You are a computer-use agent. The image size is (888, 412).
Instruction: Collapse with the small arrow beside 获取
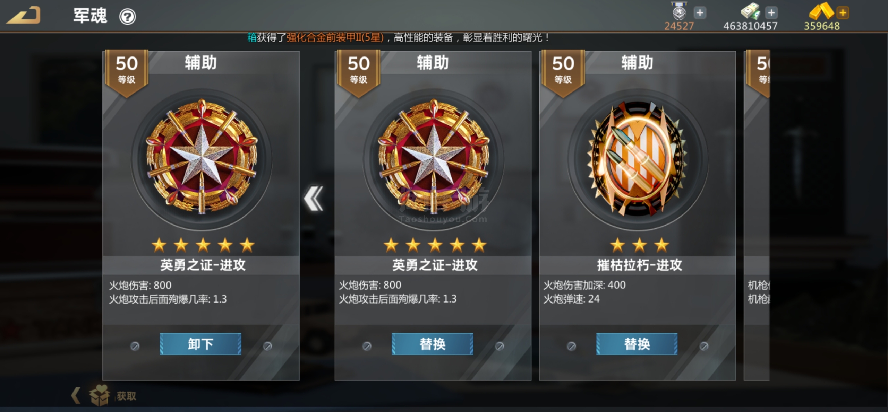tap(75, 395)
